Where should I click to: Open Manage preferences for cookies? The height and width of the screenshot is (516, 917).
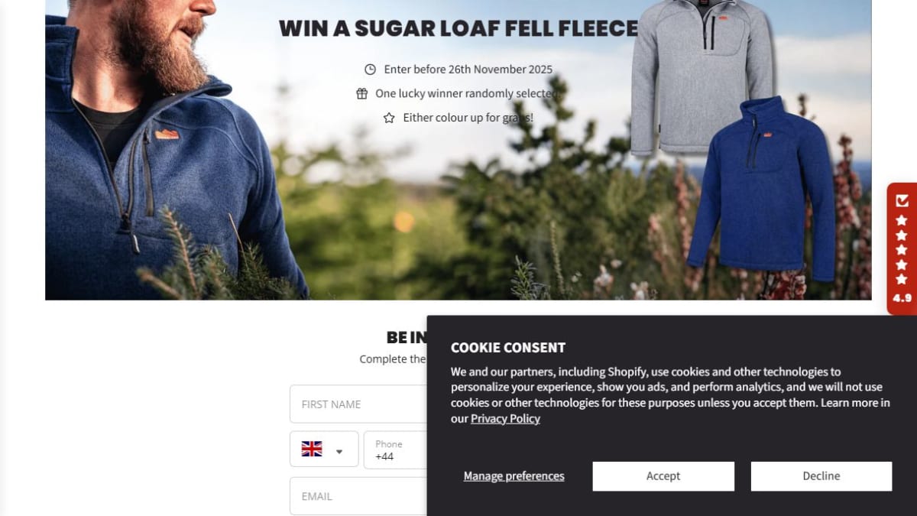[x=514, y=476]
